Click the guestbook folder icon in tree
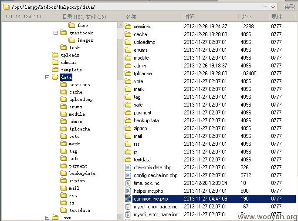 coord(64,33)
